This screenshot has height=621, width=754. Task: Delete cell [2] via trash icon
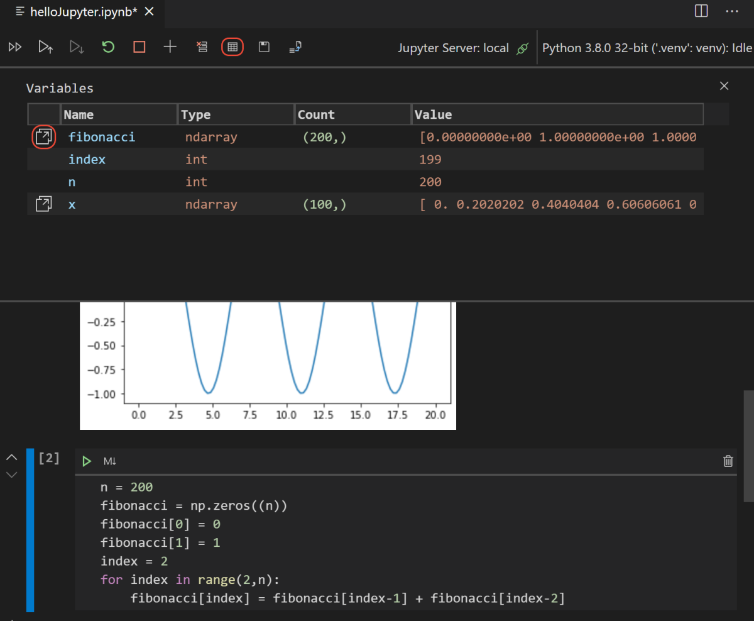(728, 461)
